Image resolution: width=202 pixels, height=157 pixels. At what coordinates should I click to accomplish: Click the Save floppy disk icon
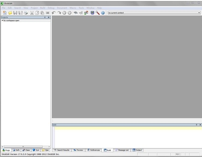pyautogui.click(x=15, y=13)
